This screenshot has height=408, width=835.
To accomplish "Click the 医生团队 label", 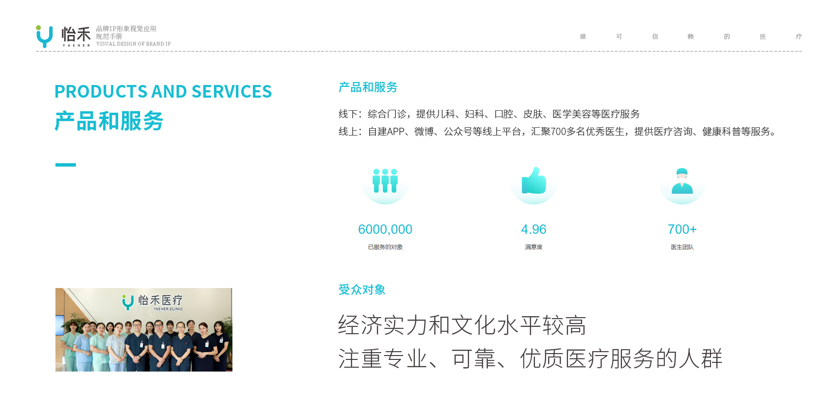I will (x=682, y=247).
